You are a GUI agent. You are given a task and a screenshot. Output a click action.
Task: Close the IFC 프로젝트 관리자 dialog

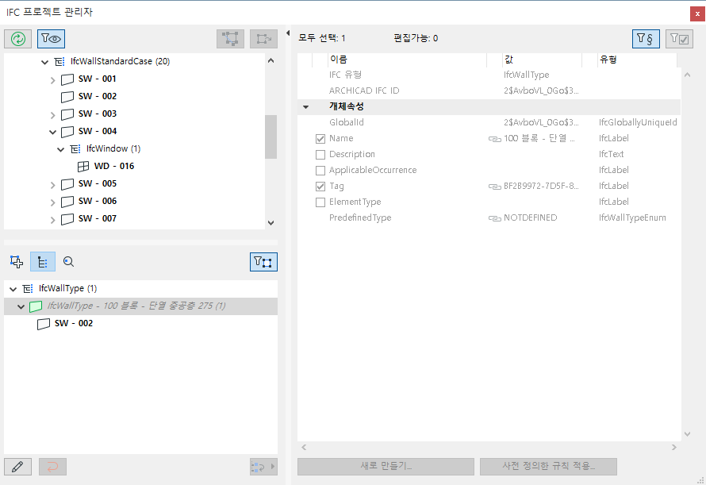[697, 13]
